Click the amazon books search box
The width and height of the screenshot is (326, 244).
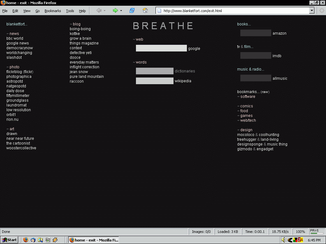256,33
